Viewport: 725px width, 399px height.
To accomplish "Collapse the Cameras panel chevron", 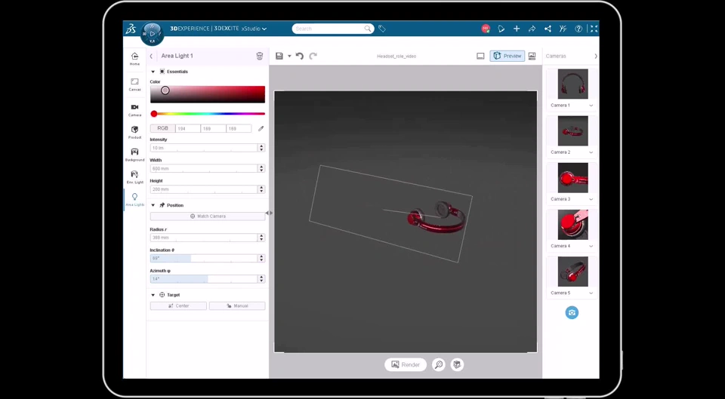I will [596, 56].
